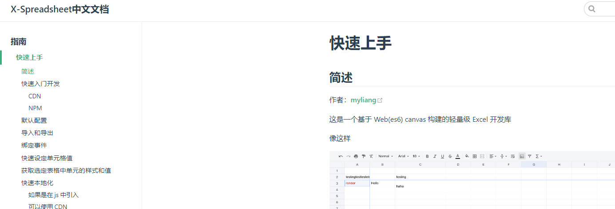Open 快速入门开发 in the sidebar
The height and width of the screenshot is (209, 615).
coord(40,84)
